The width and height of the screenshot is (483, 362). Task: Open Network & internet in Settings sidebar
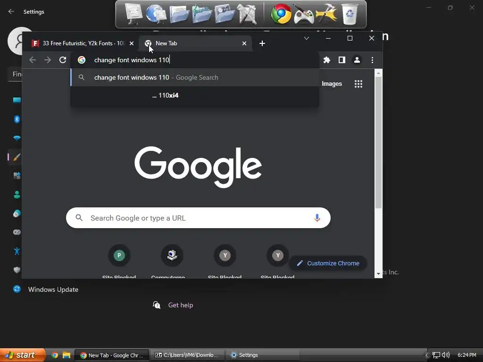tap(17, 138)
